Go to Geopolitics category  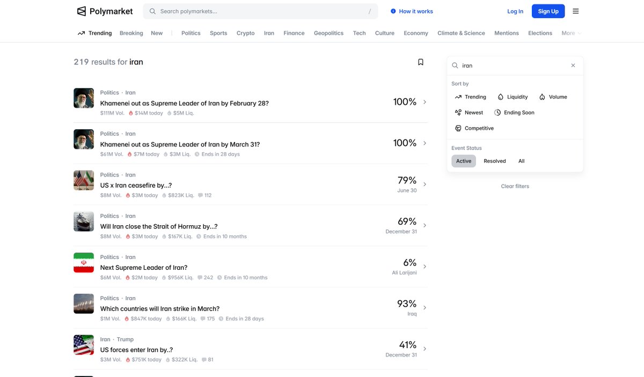click(329, 33)
